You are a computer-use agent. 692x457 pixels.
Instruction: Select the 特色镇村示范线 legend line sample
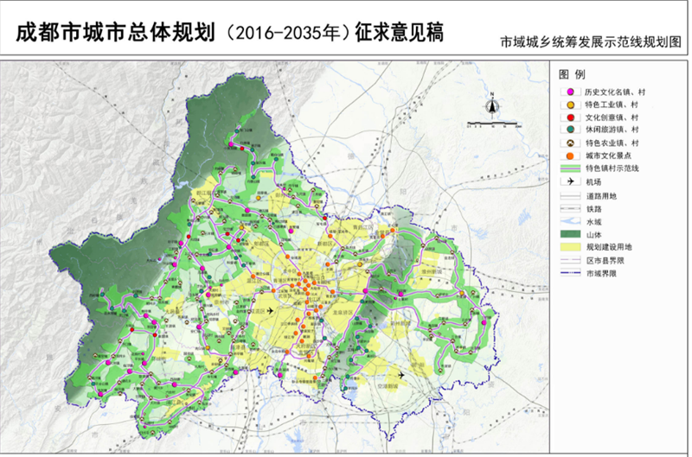click(x=569, y=168)
